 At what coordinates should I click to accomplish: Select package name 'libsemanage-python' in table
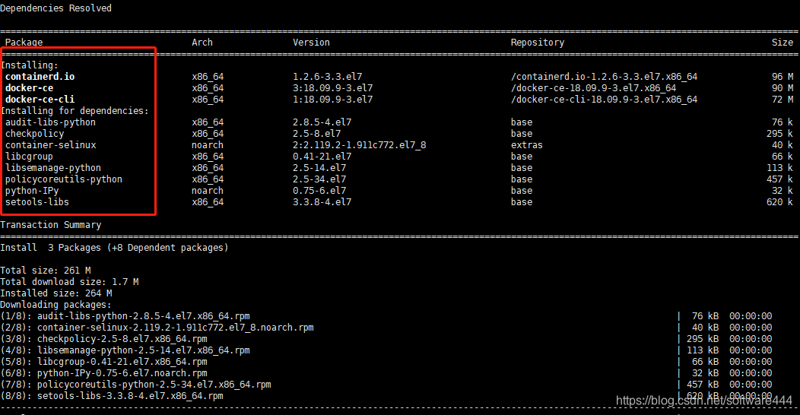tap(53, 168)
